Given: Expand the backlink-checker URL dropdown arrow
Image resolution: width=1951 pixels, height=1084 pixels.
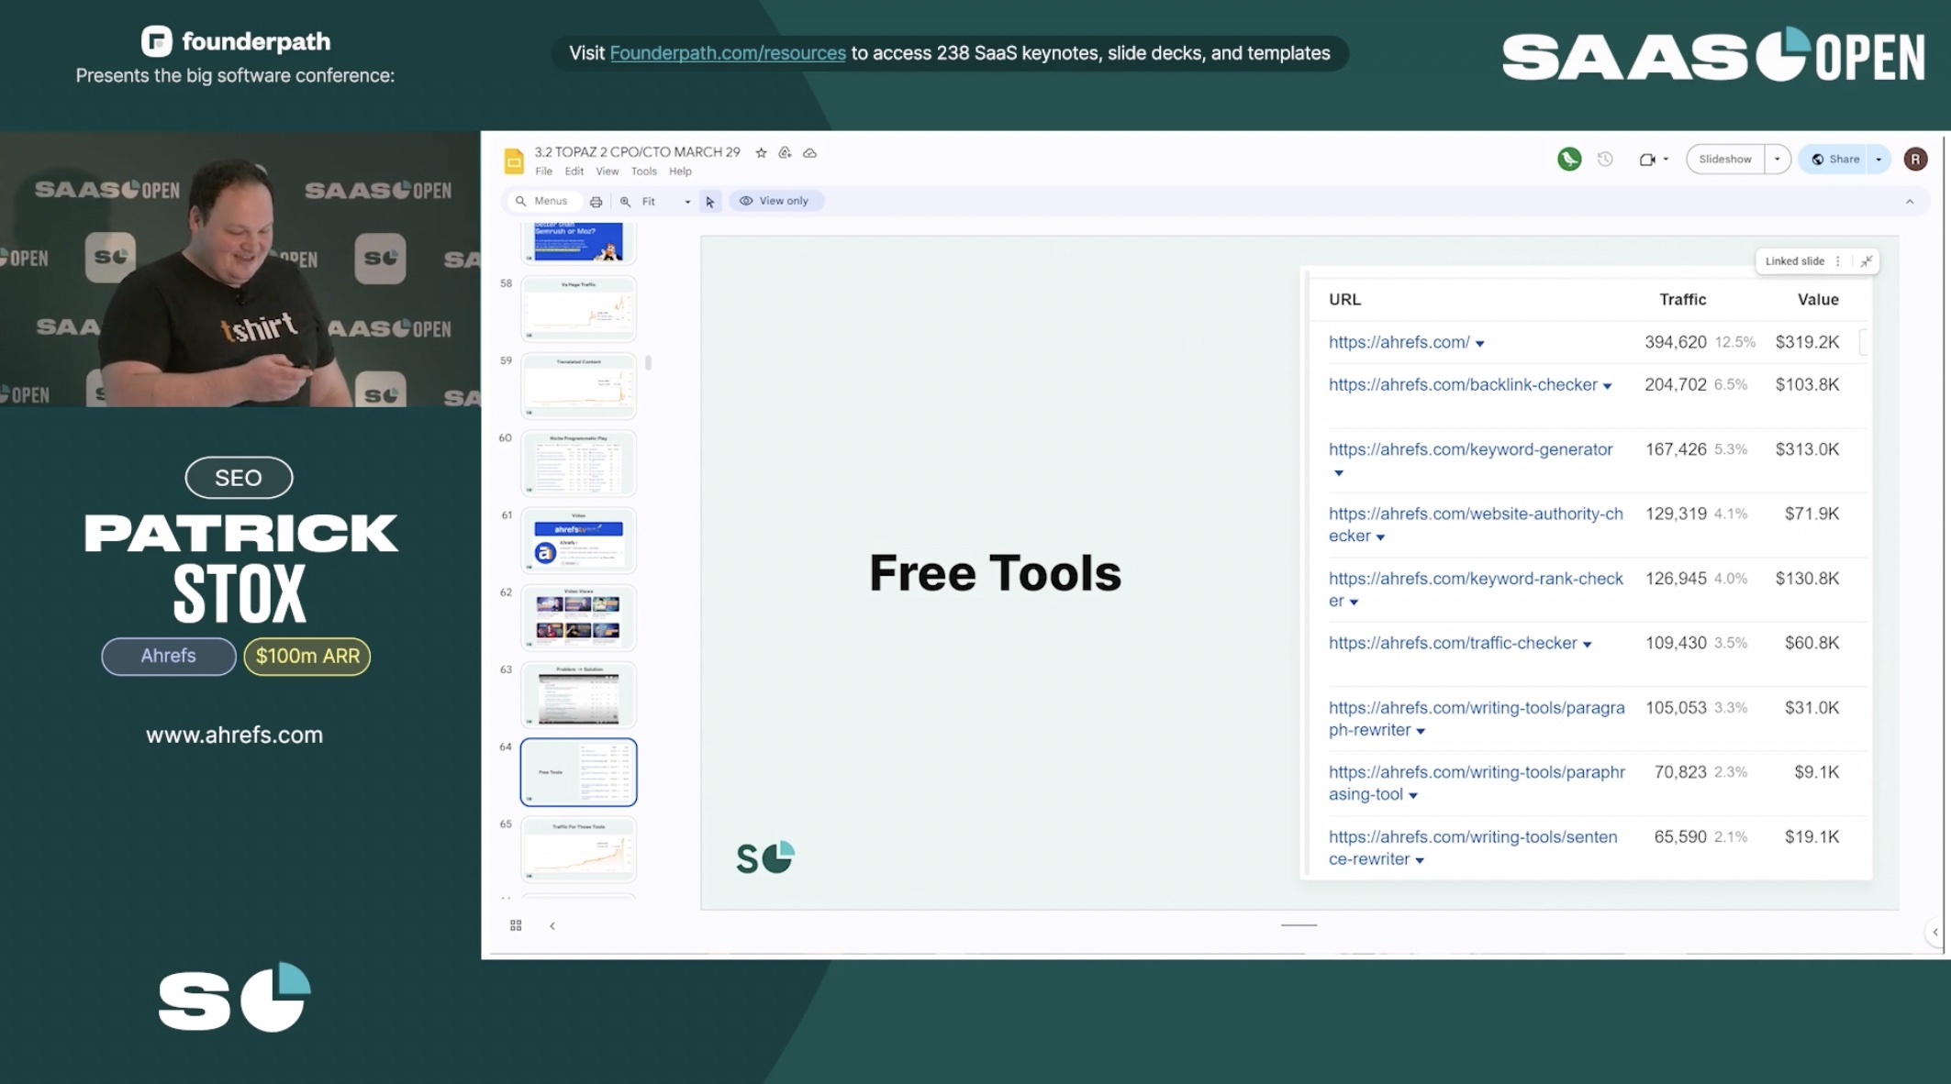Looking at the screenshot, I should pyautogui.click(x=1607, y=386).
